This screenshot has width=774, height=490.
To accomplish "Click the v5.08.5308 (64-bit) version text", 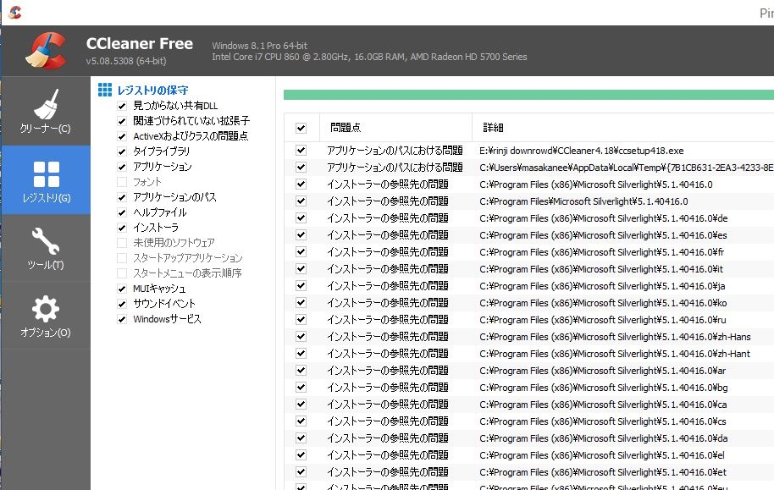I will point(126,61).
